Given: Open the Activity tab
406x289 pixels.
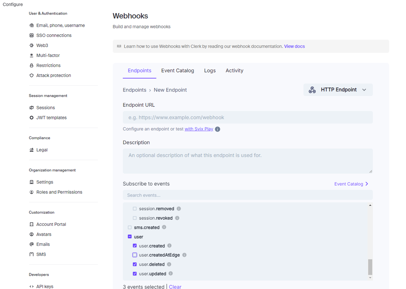Looking at the screenshot, I should point(234,71).
